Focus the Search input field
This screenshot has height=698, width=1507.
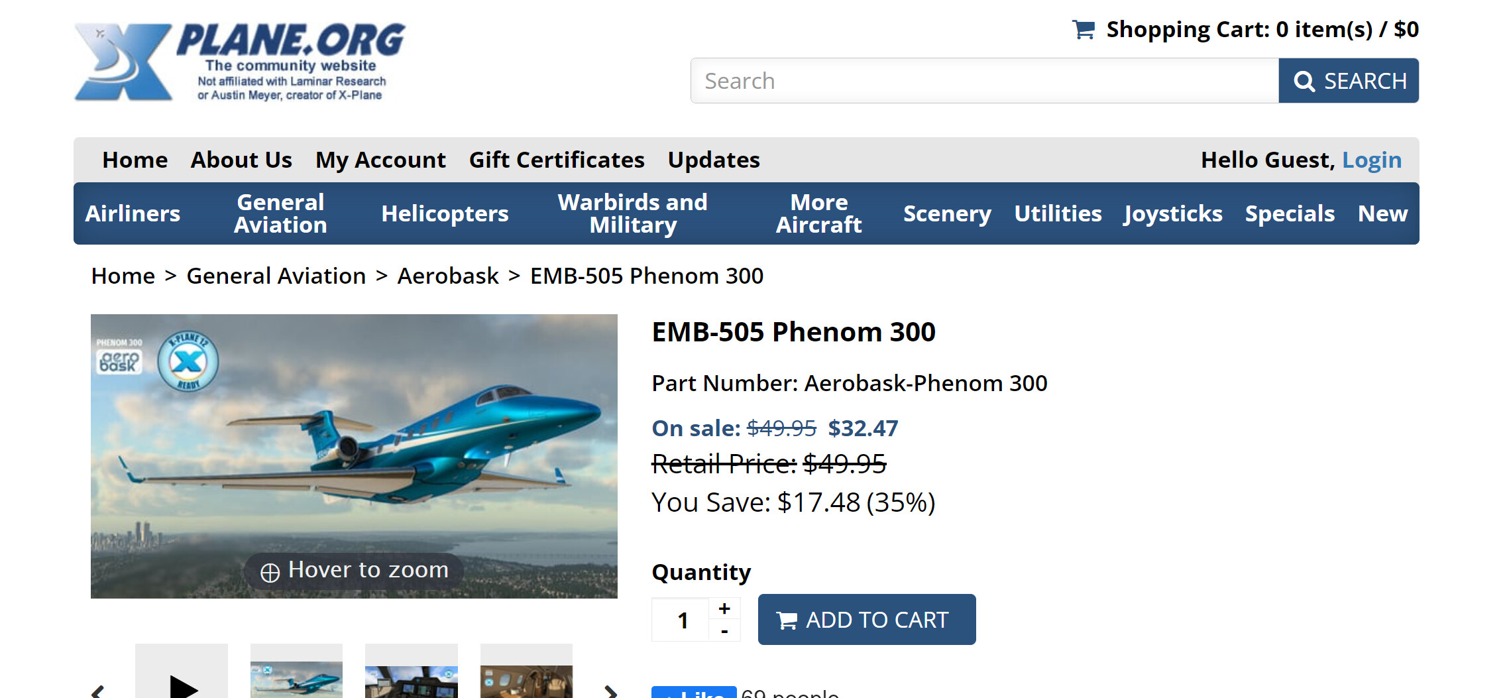pyautogui.click(x=984, y=81)
